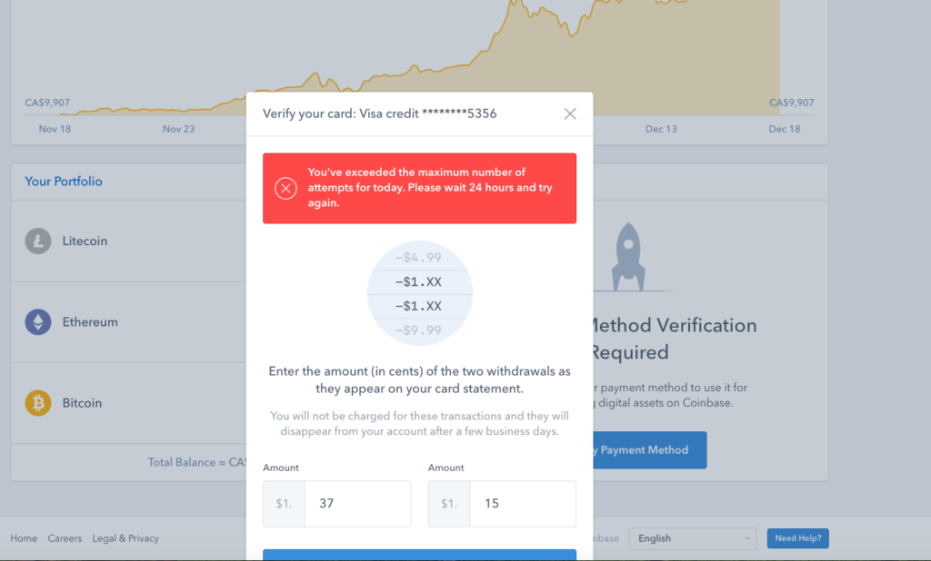Click the Litecoin coin icon
Image resolution: width=931 pixels, height=561 pixels.
38,241
